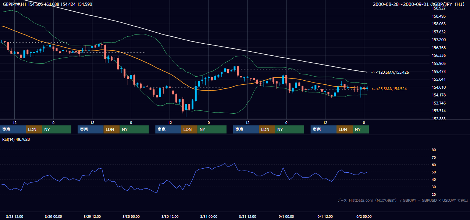This screenshot has width=470, height=220.
Task: Click price axis label 152.883
Action: click(x=439, y=119)
